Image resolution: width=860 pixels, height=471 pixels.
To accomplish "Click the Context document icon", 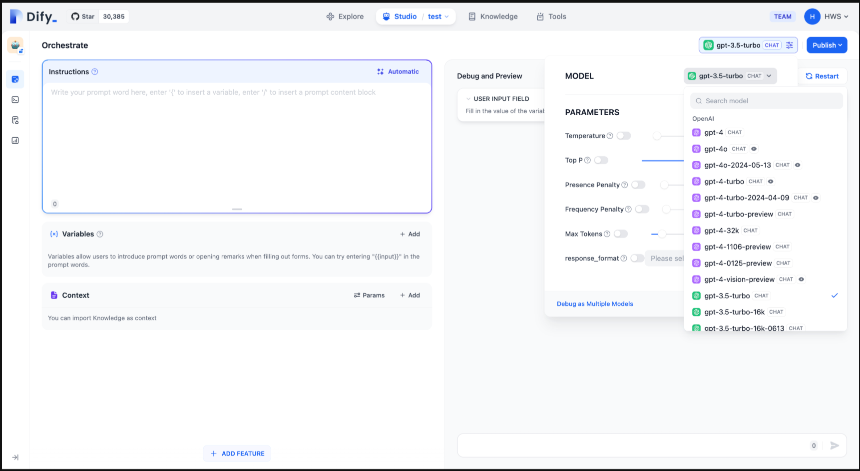I will pyautogui.click(x=54, y=295).
